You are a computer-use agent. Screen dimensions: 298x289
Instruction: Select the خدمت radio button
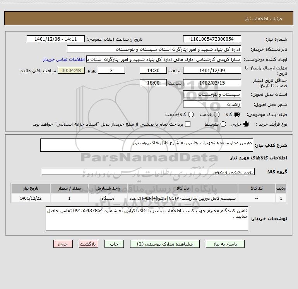[x=217, y=114]
